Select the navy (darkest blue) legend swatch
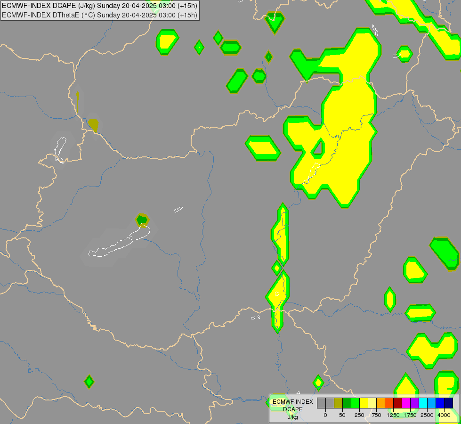Image resolution: width=461 pixels, height=424 pixels. point(449,403)
